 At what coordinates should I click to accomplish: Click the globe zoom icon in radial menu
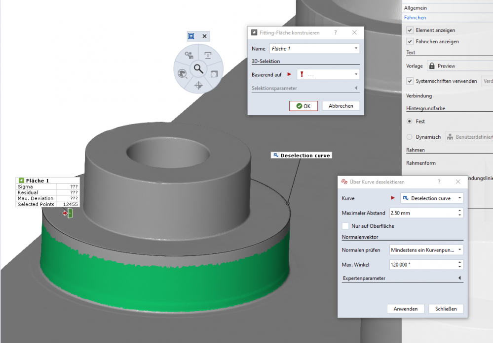click(182, 74)
